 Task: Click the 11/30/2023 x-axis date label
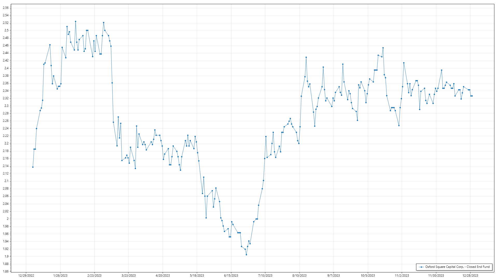pyautogui.click(x=436, y=276)
